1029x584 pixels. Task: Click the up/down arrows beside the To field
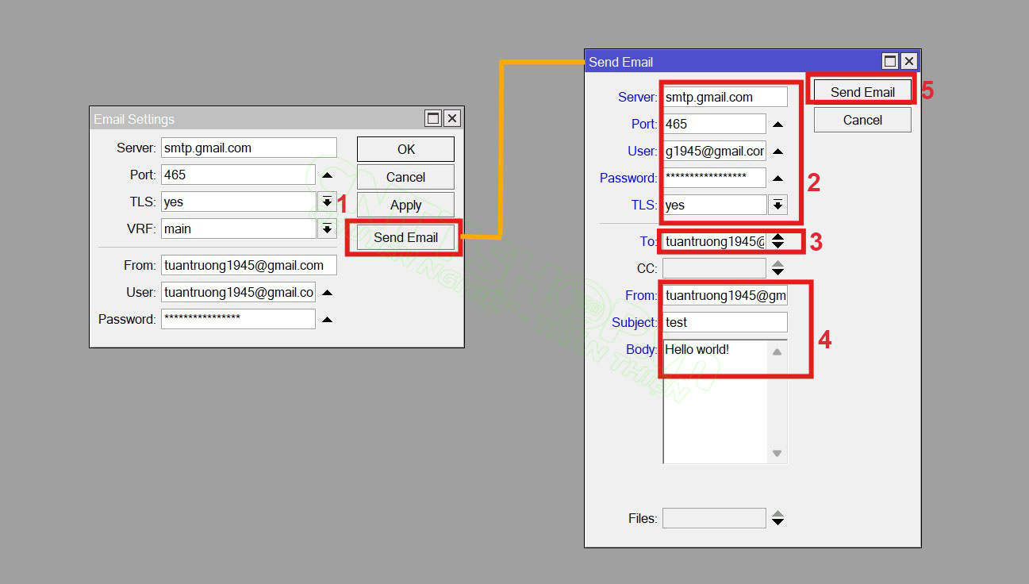(x=778, y=241)
